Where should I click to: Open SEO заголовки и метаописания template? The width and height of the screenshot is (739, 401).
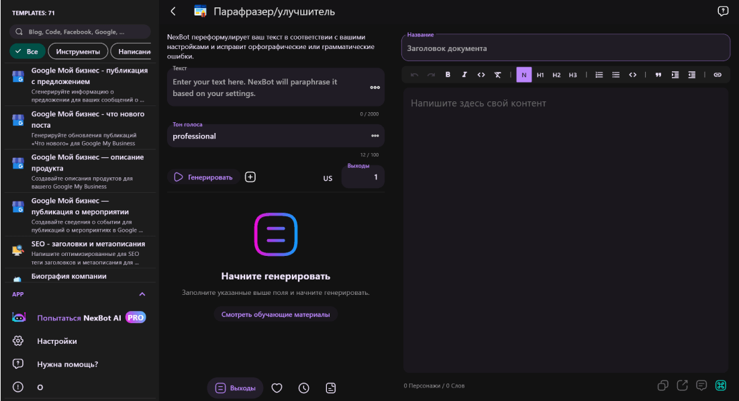point(80,253)
